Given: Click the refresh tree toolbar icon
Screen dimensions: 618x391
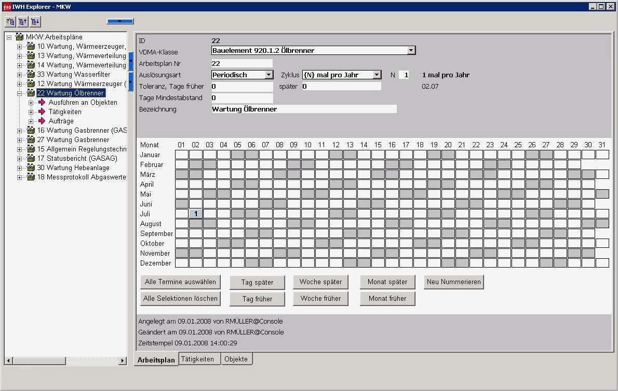Looking at the screenshot, I should click(10, 21).
